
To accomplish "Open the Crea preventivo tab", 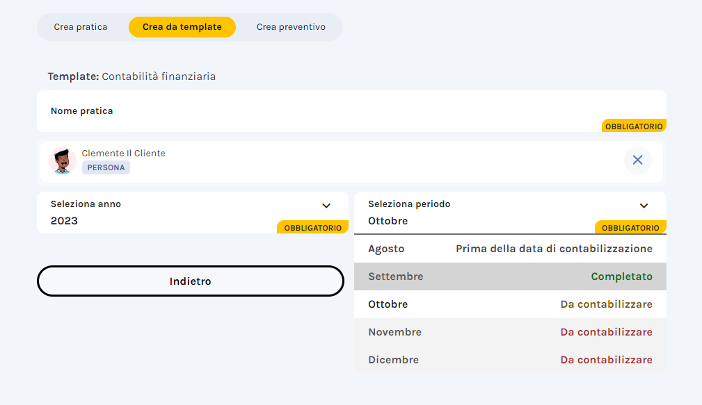I will click(x=290, y=26).
